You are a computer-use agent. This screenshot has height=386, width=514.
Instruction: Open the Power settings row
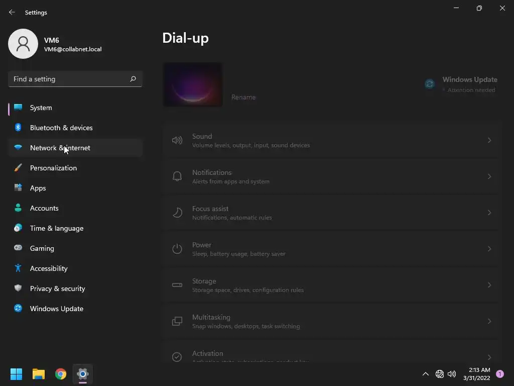(x=331, y=249)
